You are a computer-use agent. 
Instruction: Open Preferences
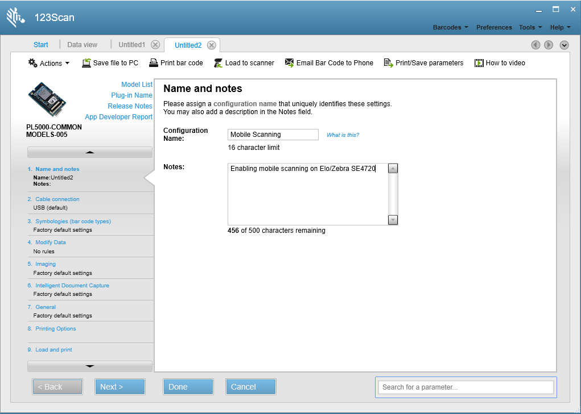pos(494,27)
